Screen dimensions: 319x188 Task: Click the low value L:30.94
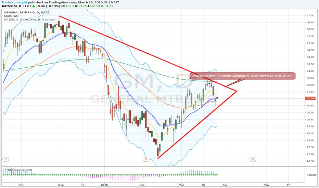tap(94, 6)
